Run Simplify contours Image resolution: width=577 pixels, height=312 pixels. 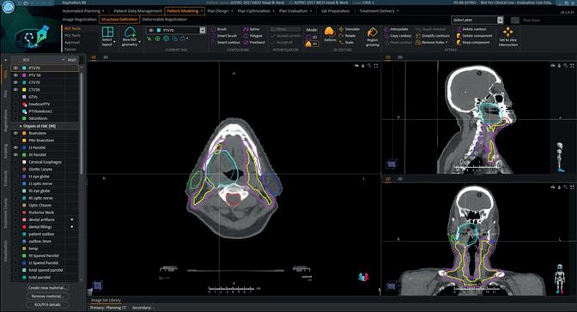pyautogui.click(x=433, y=36)
